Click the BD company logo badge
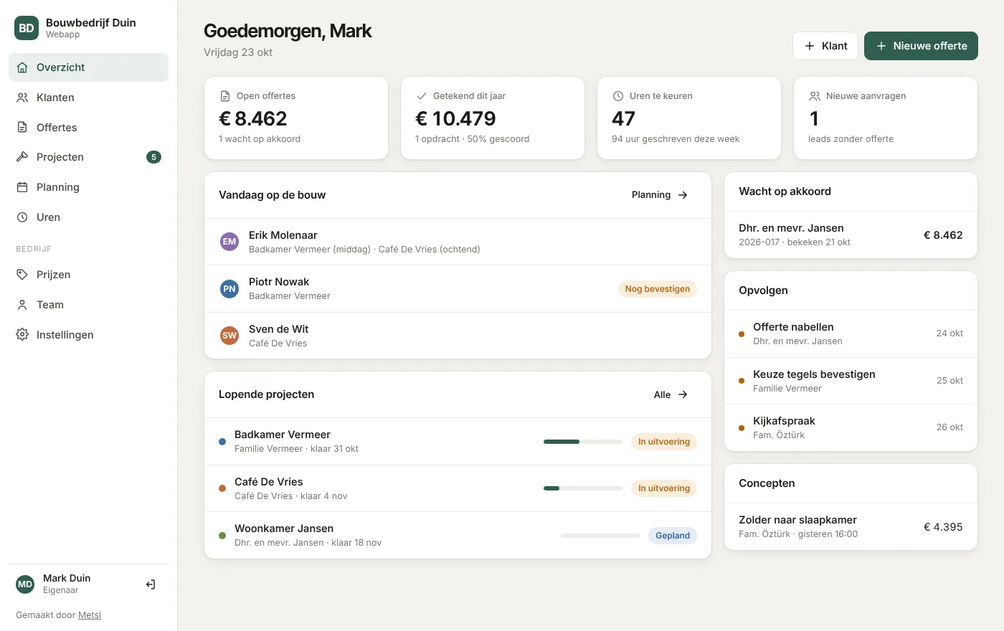Image resolution: width=1004 pixels, height=631 pixels. (x=27, y=28)
